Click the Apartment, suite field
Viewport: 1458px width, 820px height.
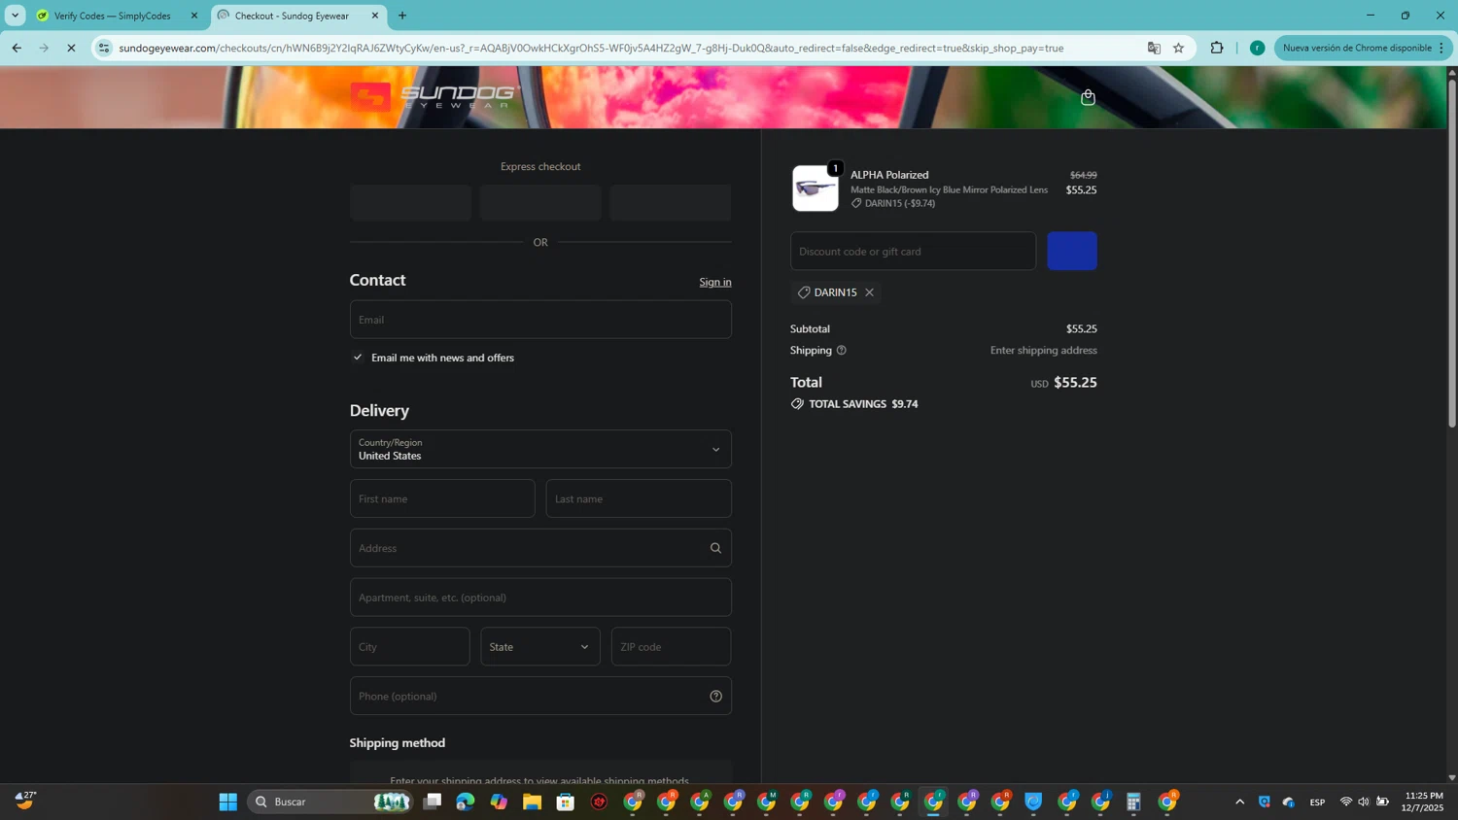tap(540, 598)
